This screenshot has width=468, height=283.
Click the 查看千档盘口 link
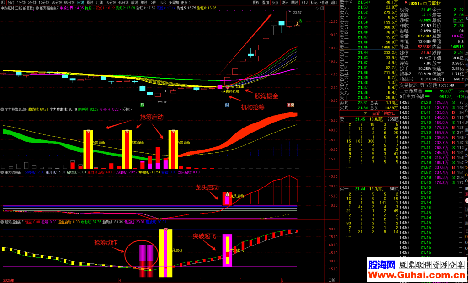tap(383, 113)
